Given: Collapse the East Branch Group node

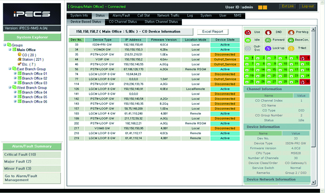Looking at the screenshot, I should [x=10, y=69].
